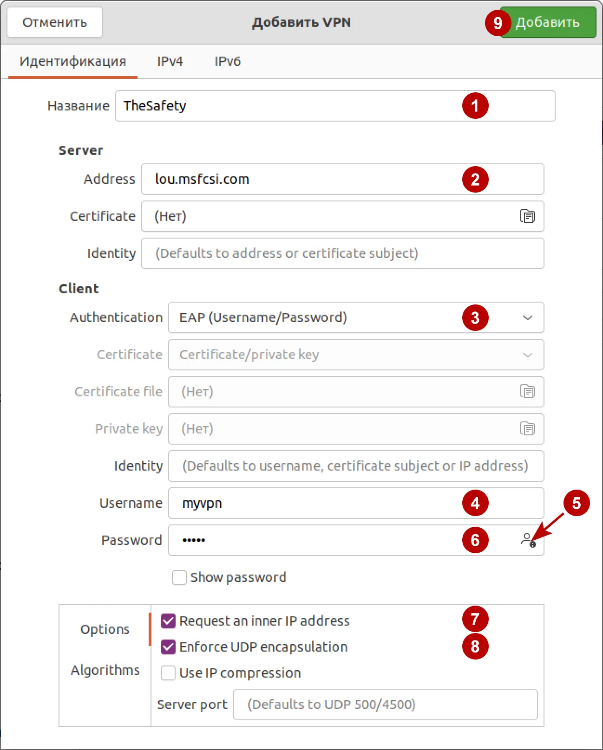Enable Use IP compression
The width and height of the screenshot is (603, 750).
click(168, 673)
